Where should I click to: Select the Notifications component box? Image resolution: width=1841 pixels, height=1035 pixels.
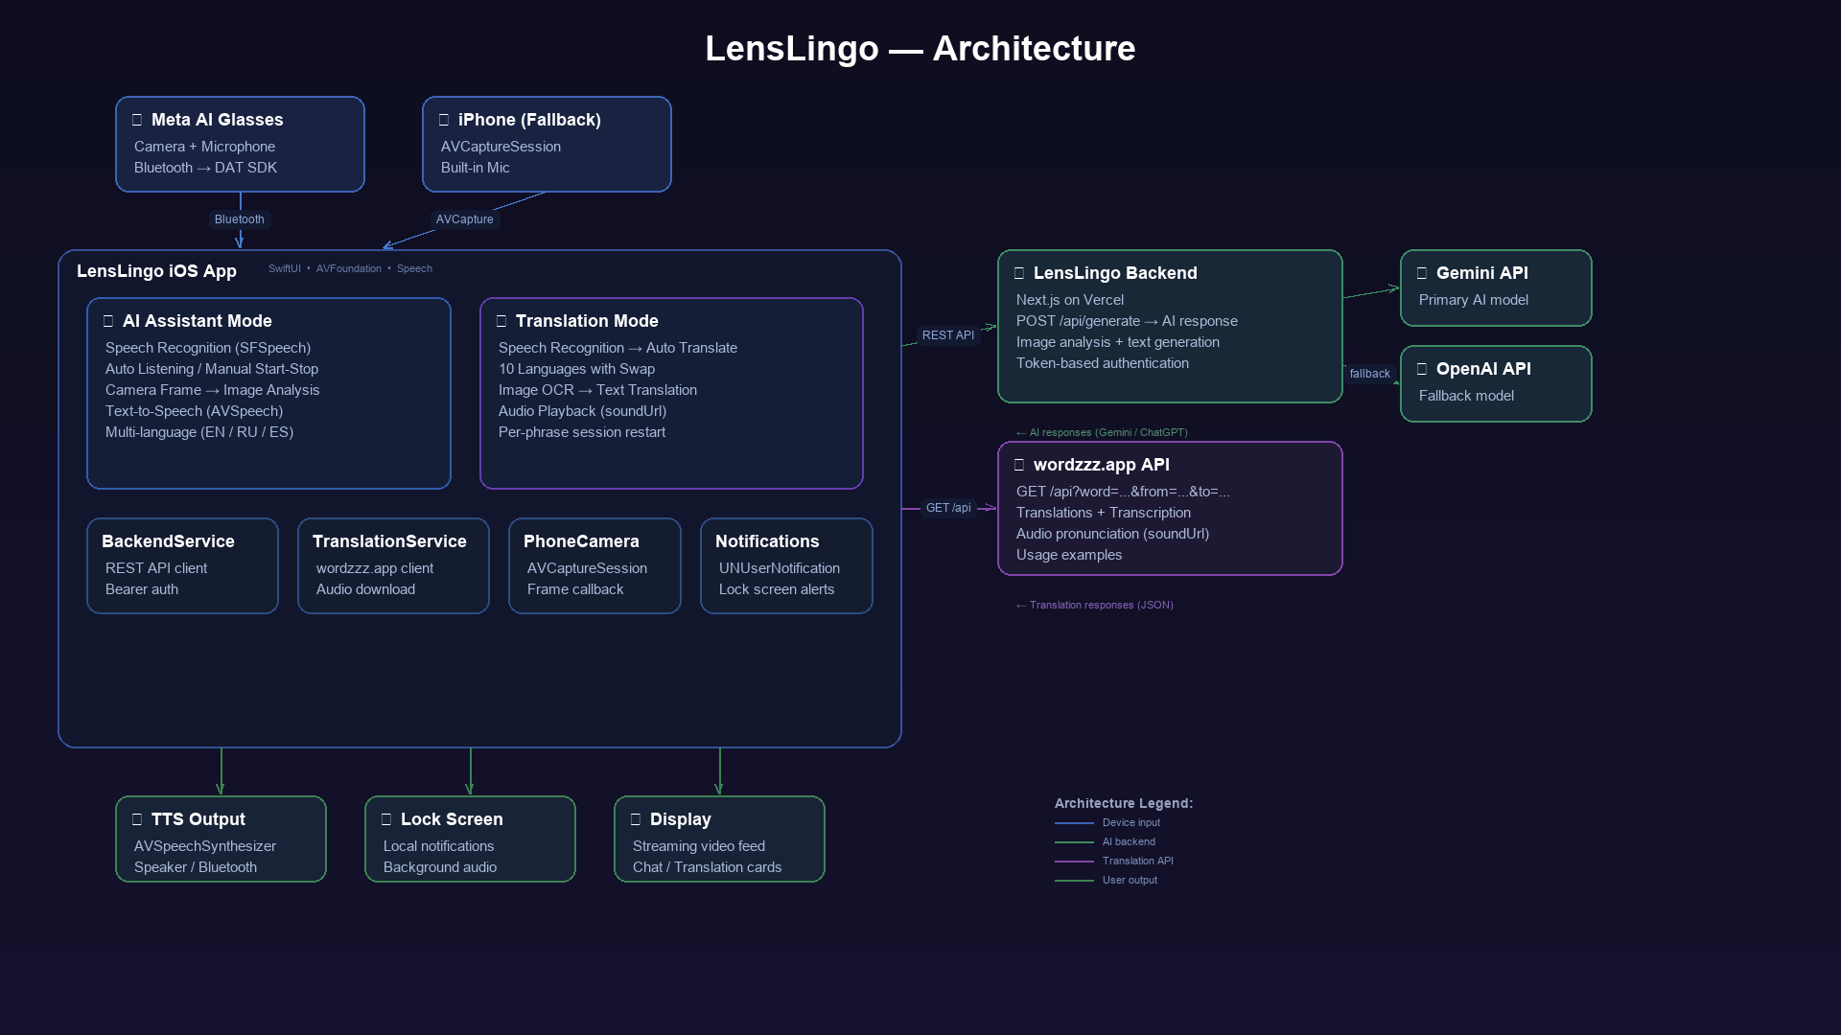[x=786, y=565]
